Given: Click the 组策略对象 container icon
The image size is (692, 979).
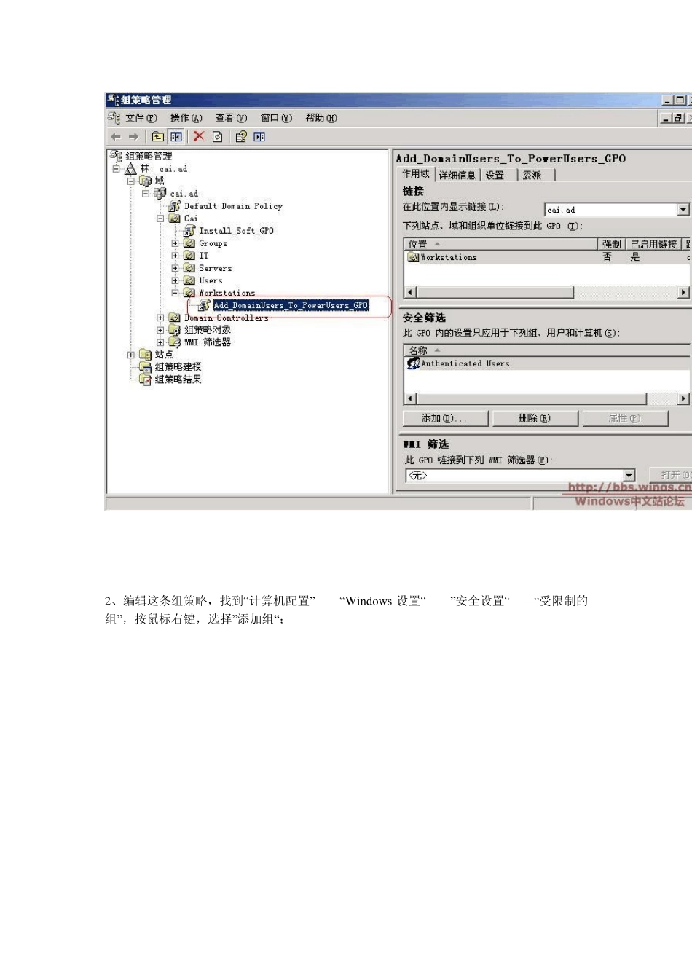Looking at the screenshot, I should 175,330.
